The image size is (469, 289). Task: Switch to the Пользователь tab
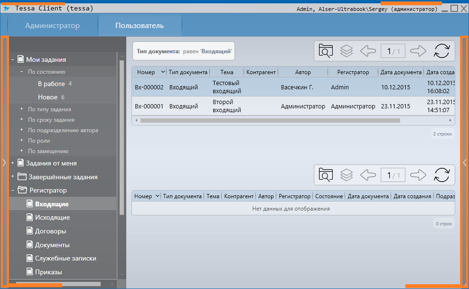point(140,26)
